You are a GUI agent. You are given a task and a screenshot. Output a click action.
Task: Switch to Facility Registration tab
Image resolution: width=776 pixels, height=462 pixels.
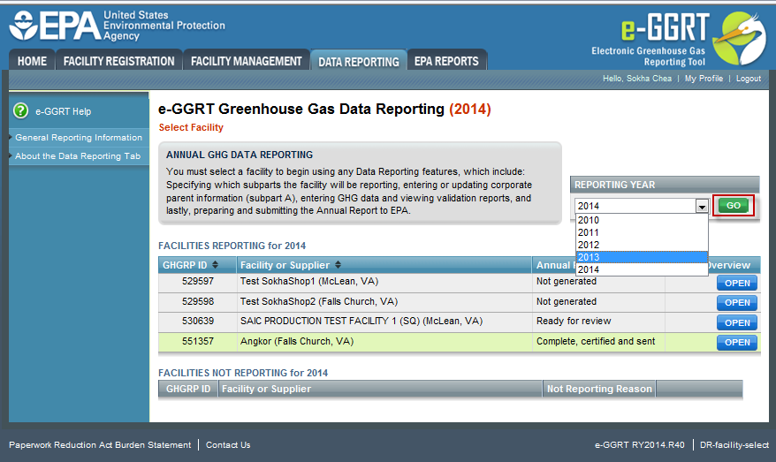118,61
